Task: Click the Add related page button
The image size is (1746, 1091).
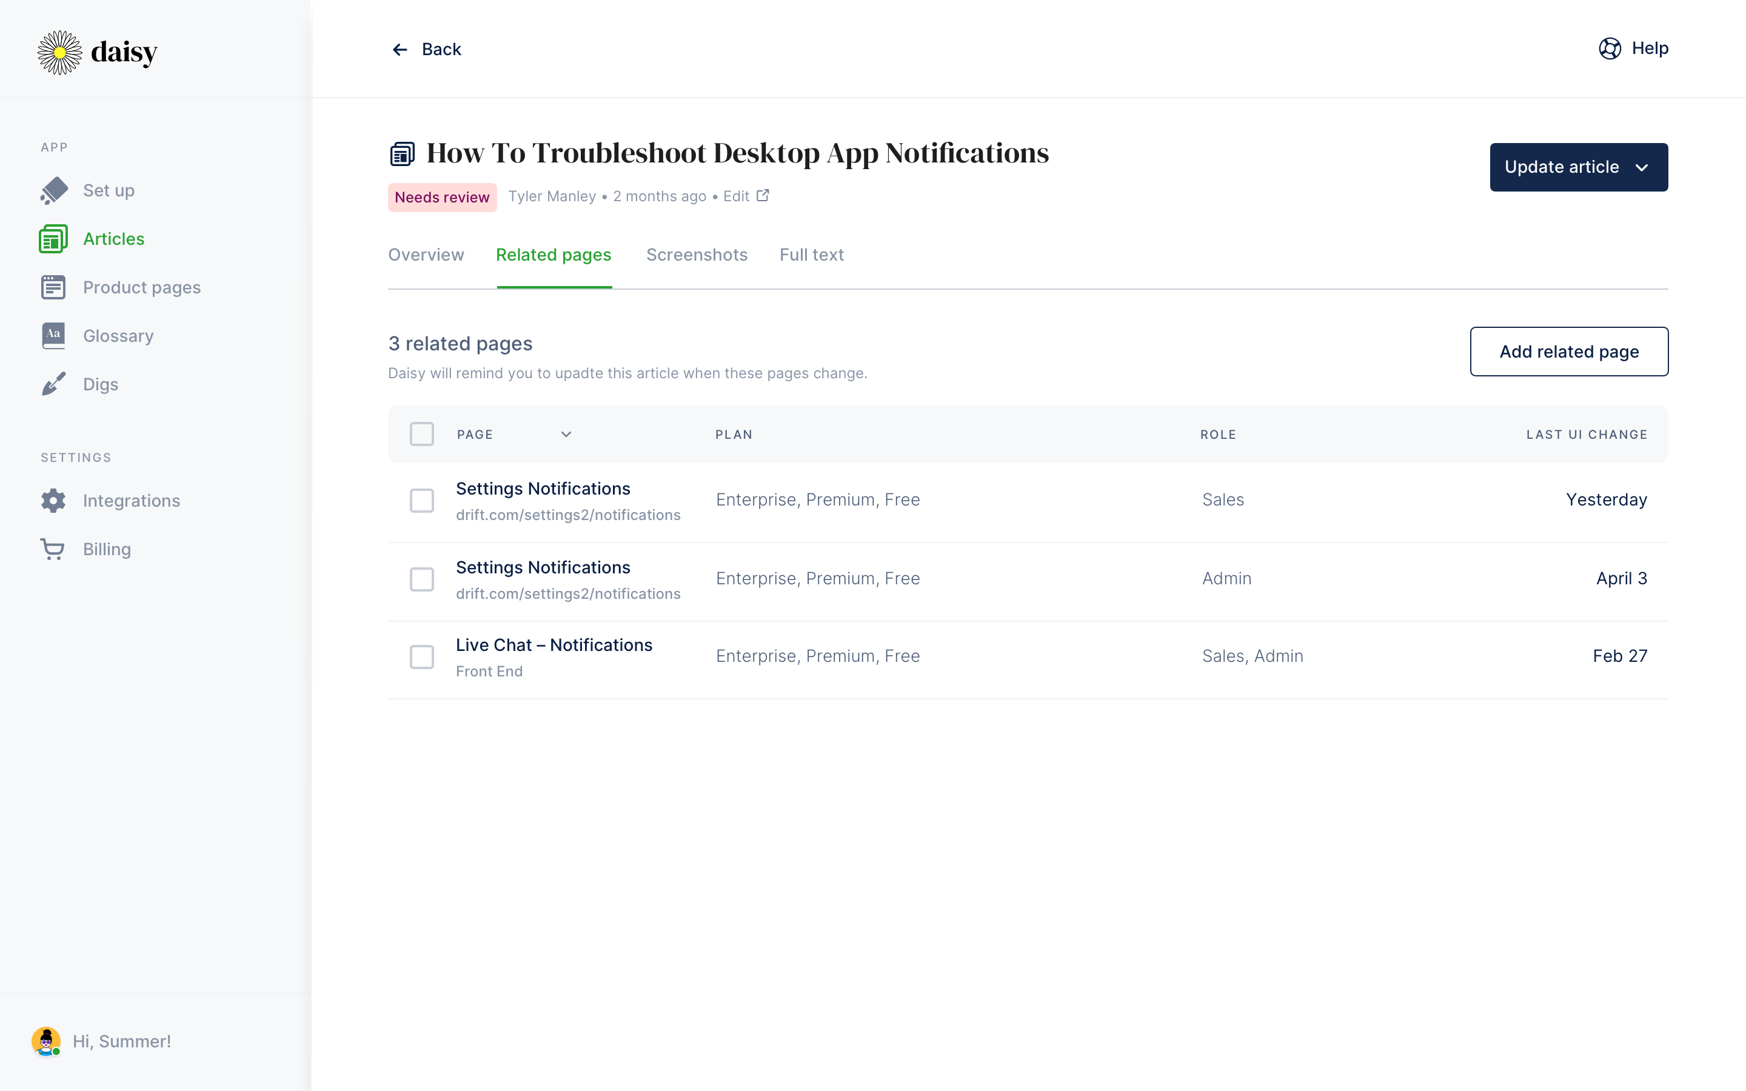Action: pos(1569,351)
